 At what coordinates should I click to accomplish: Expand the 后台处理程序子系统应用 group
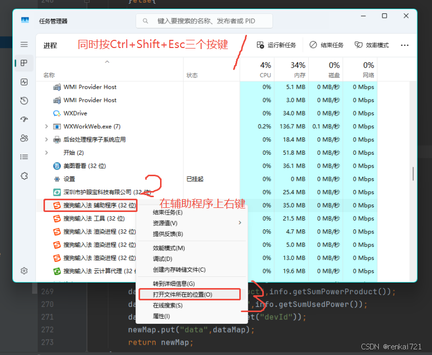point(47,139)
